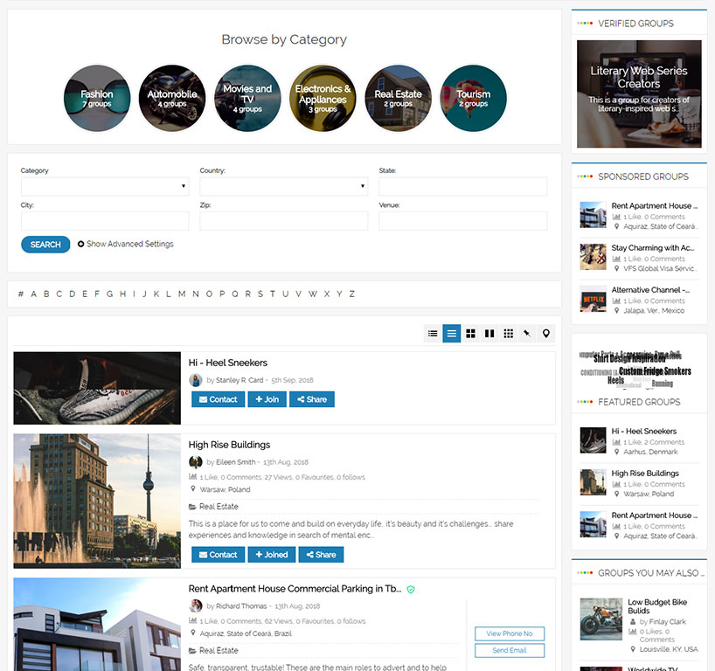
Task: Open the Tourism category circle
Action: (x=473, y=98)
